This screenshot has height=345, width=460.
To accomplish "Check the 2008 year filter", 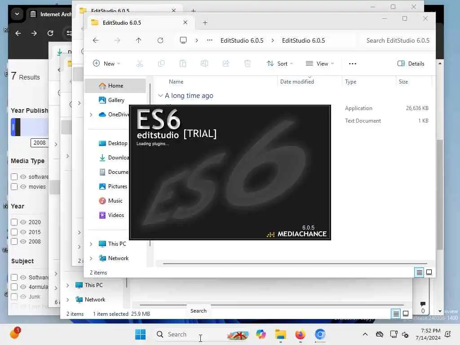I will pyautogui.click(x=14, y=242).
